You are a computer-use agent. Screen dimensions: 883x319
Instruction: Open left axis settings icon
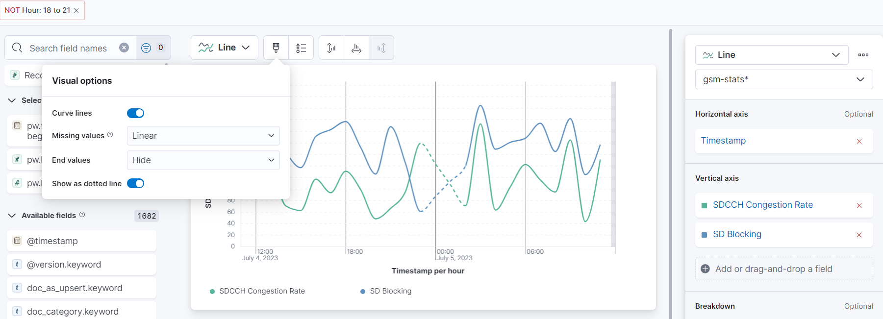point(331,48)
